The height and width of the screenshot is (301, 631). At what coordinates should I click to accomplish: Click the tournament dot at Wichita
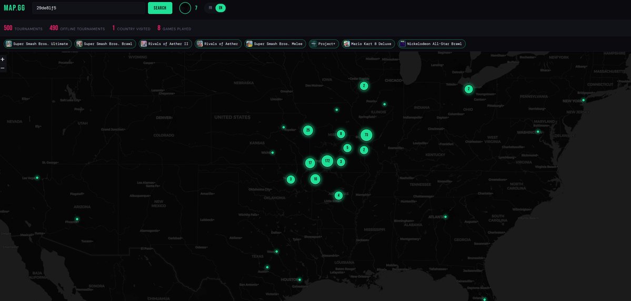click(x=273, y=153)
